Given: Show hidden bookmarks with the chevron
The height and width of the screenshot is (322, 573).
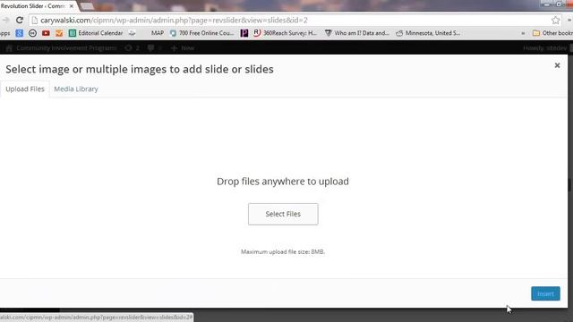Looking at the screenshot, I should (523, 33).
